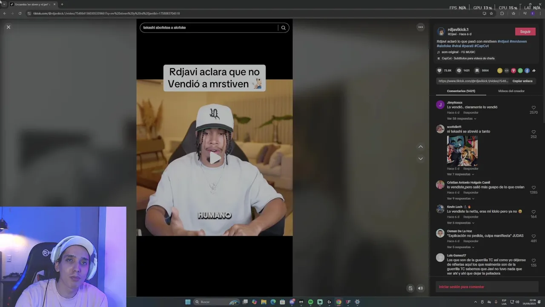Open the #rdjavi hashtag
This screenshot has height=307, width=545.
point(503,41)
